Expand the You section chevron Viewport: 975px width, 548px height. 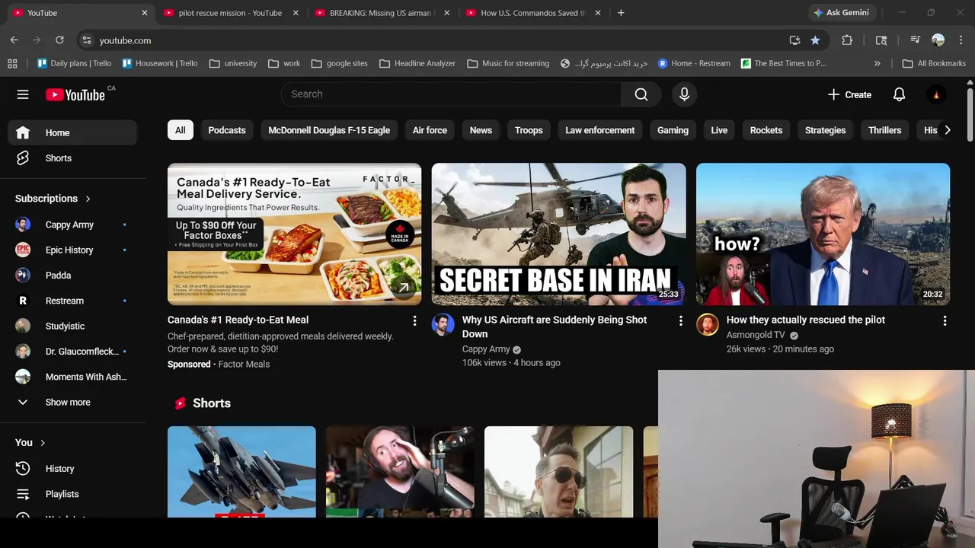(43, 443)
